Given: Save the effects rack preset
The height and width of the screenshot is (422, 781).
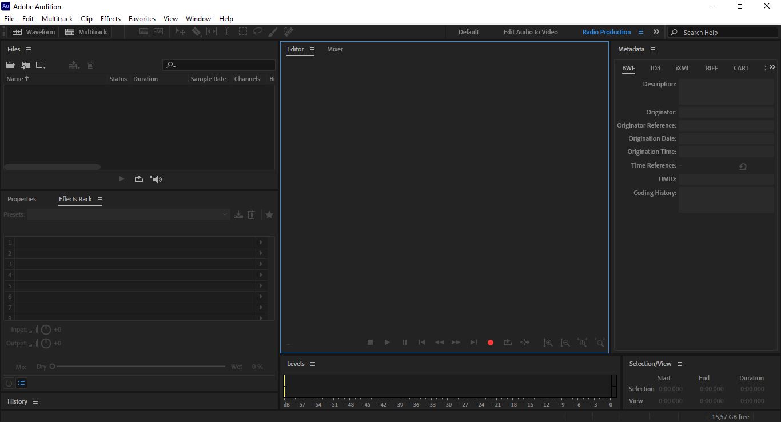Looking at the screenshot, I should (x=238, y=214).
